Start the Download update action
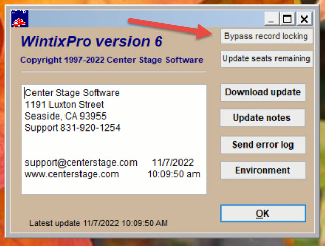Viewport: 325px width, 246px height. 263,92
